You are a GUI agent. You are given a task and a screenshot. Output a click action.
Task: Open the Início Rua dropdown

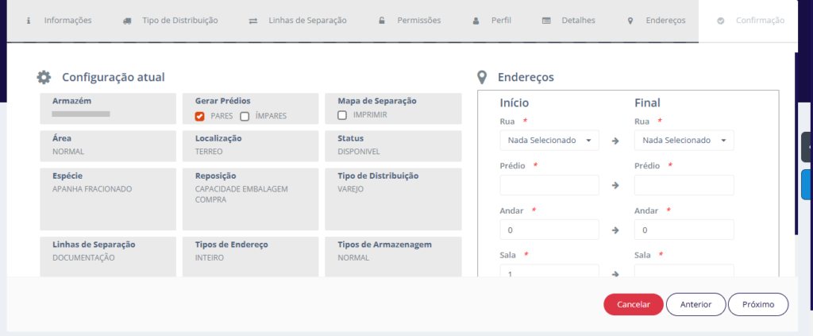[x=549, y=141]
